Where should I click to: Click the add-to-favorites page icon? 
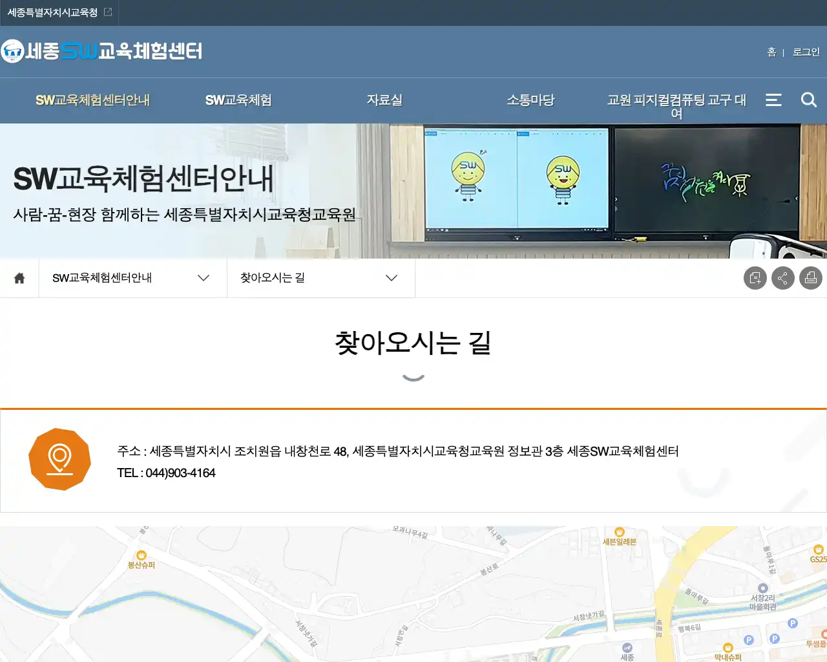[755, 278]
